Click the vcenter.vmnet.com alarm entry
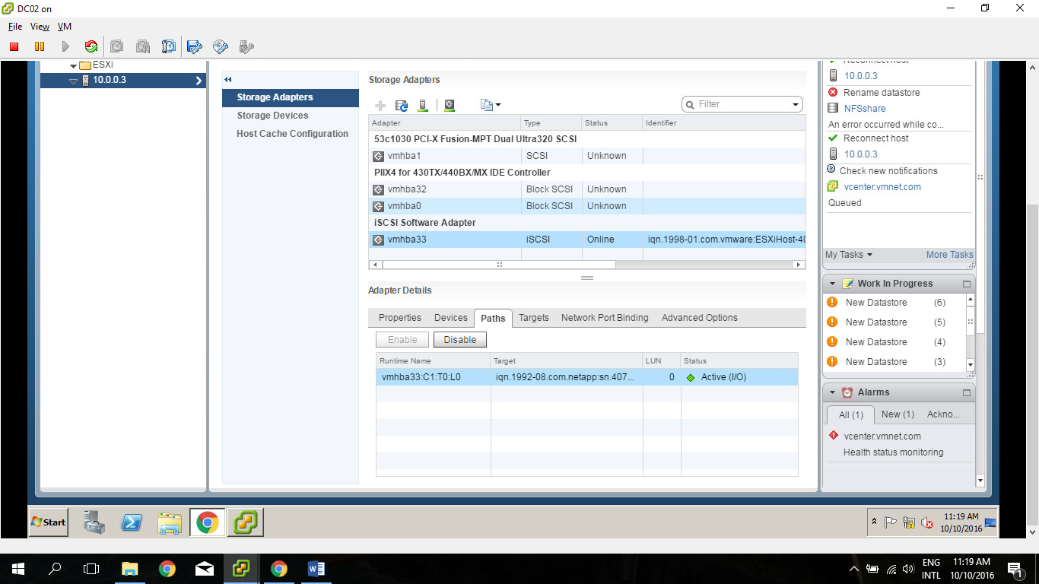1039x584 pixels. (x=882, y=436)
